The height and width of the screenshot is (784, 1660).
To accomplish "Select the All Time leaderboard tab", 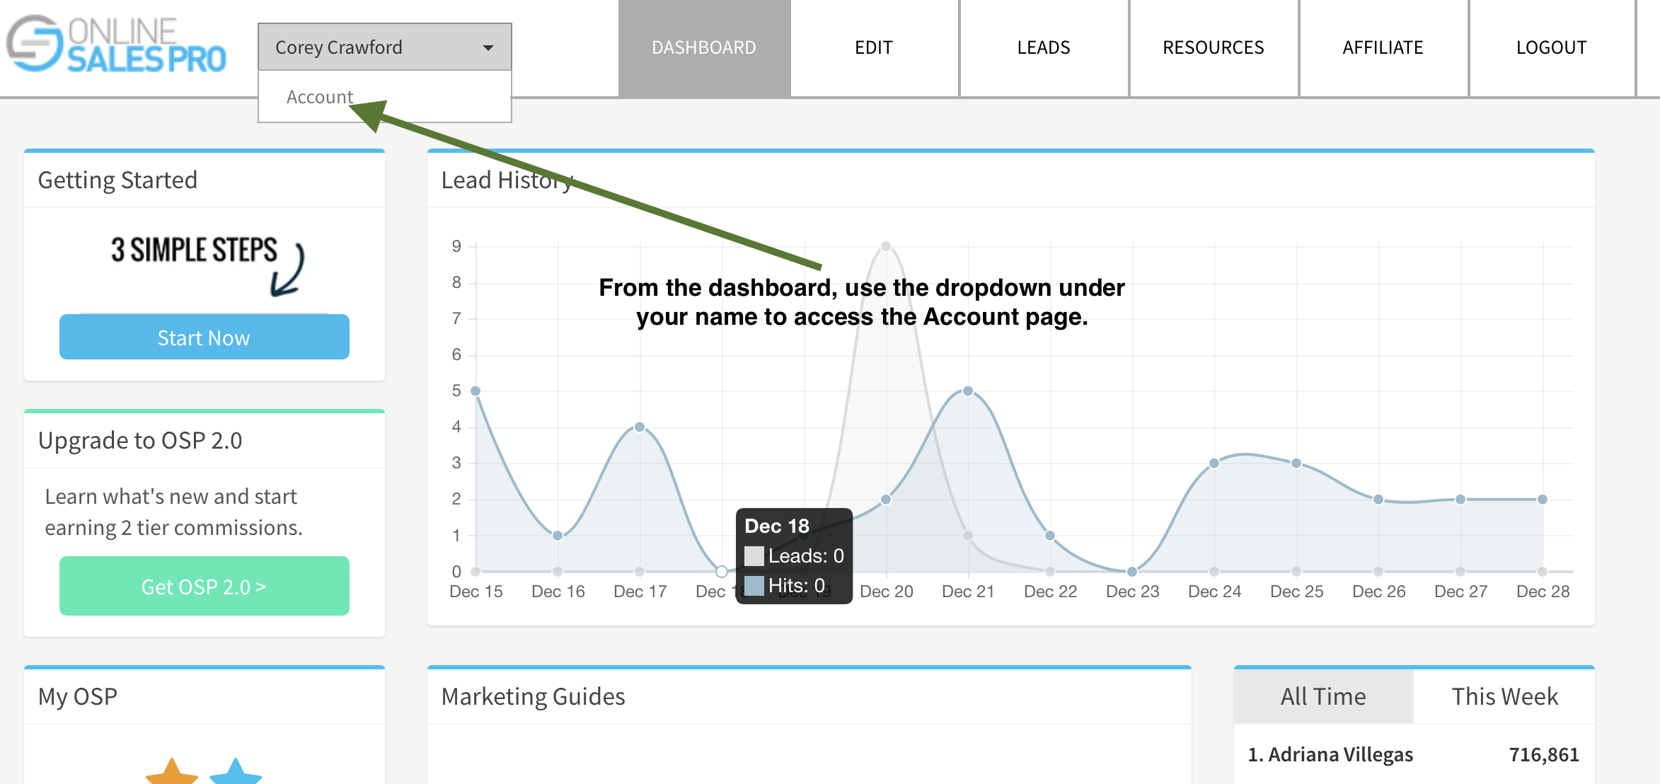I will pos(1323,696).
